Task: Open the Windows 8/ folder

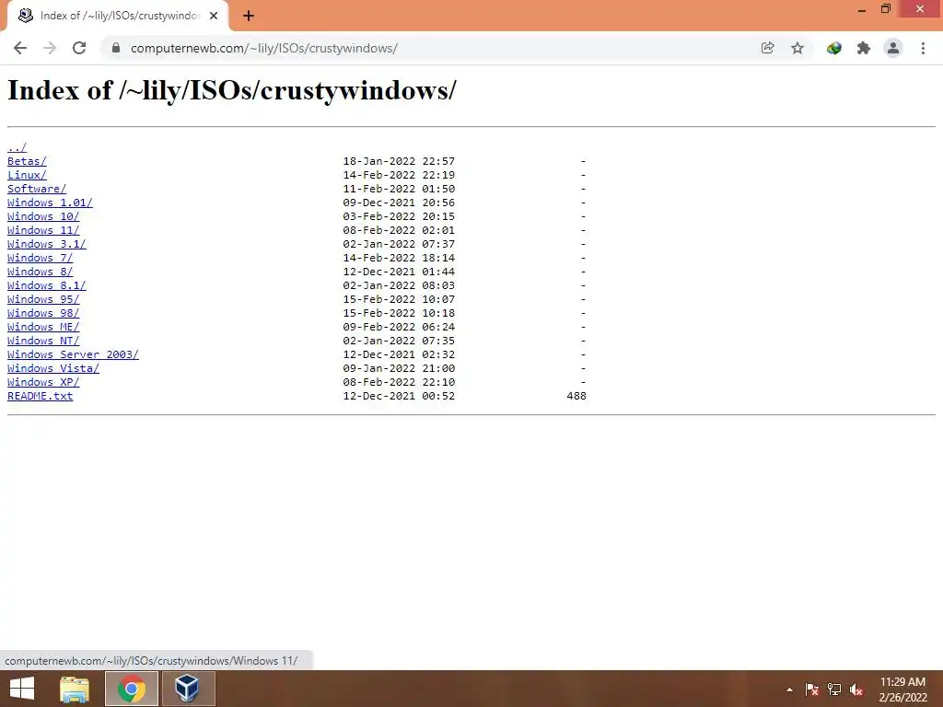Action: tap(40, 272)
